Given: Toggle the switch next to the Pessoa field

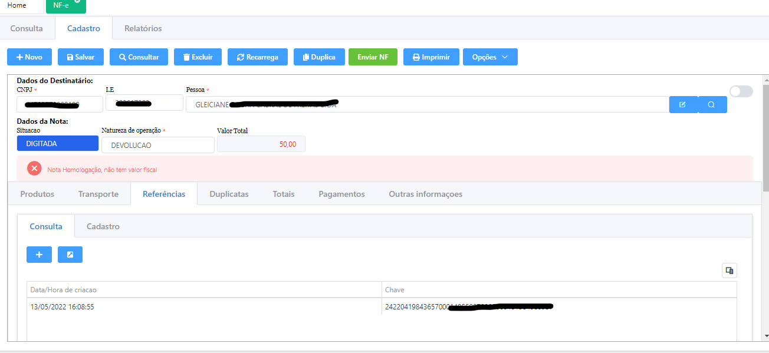Looking at the screenshot, I should [741, 91].
